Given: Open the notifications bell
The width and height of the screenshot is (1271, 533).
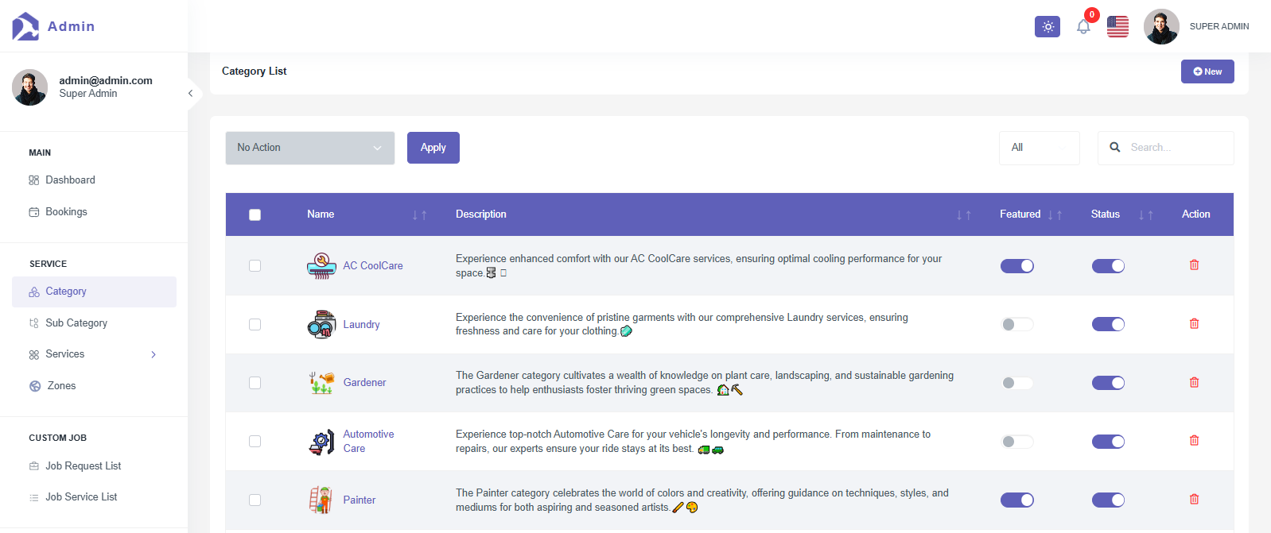Looking at the screenshot, I should [1083, 27].
